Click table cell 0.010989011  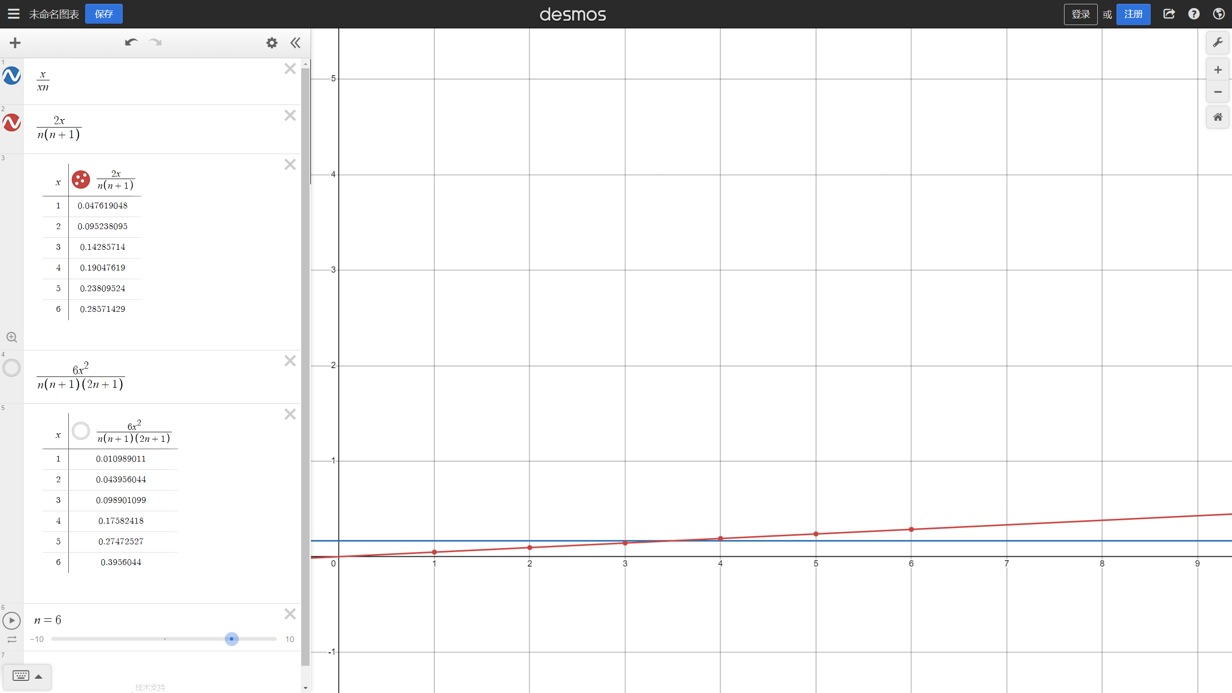[121, 459]
